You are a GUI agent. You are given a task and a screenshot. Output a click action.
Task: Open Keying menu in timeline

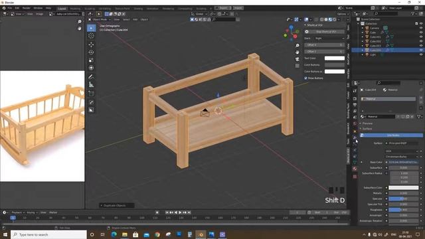tap(32, 212)
